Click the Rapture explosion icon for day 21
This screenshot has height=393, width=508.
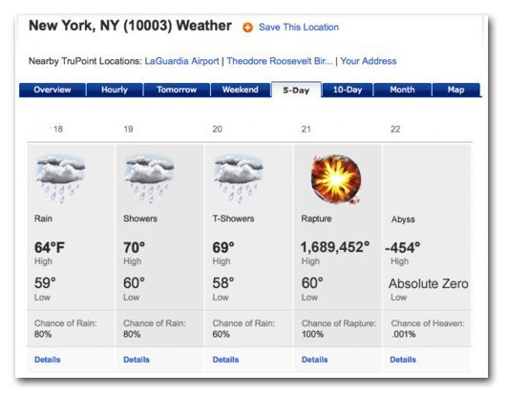[336, 179]
